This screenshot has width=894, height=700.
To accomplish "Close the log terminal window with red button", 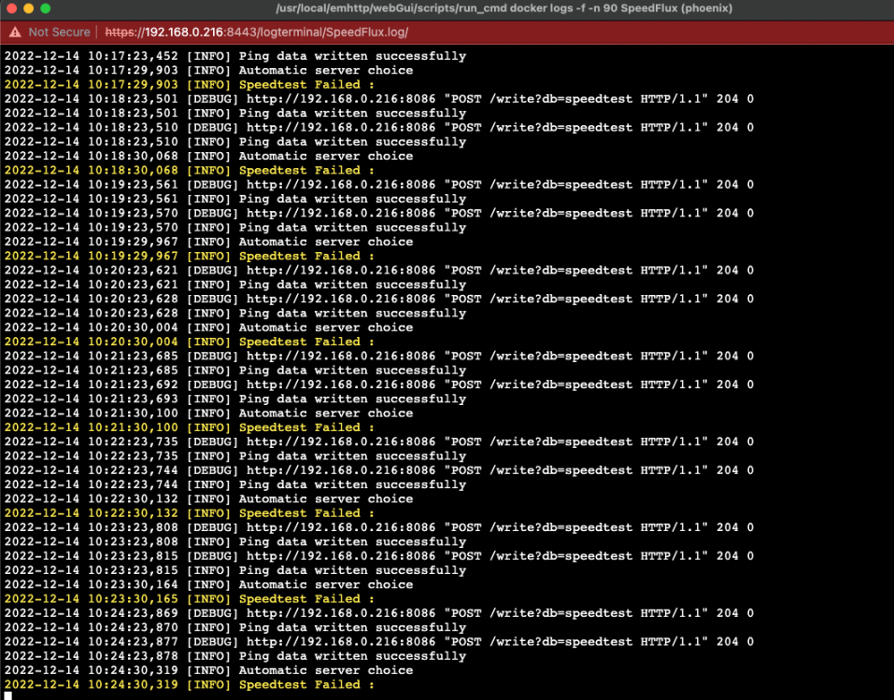I will click(11, 8).
